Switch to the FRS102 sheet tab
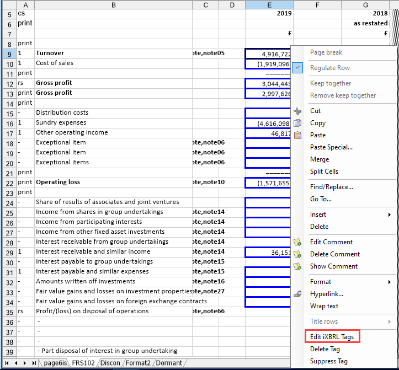The image size is (399, 370). pyautogui.click(x=83, y=363)
